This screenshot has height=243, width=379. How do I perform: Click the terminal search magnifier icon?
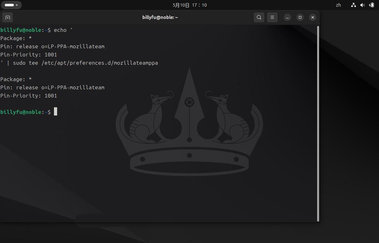pos(259,17)
